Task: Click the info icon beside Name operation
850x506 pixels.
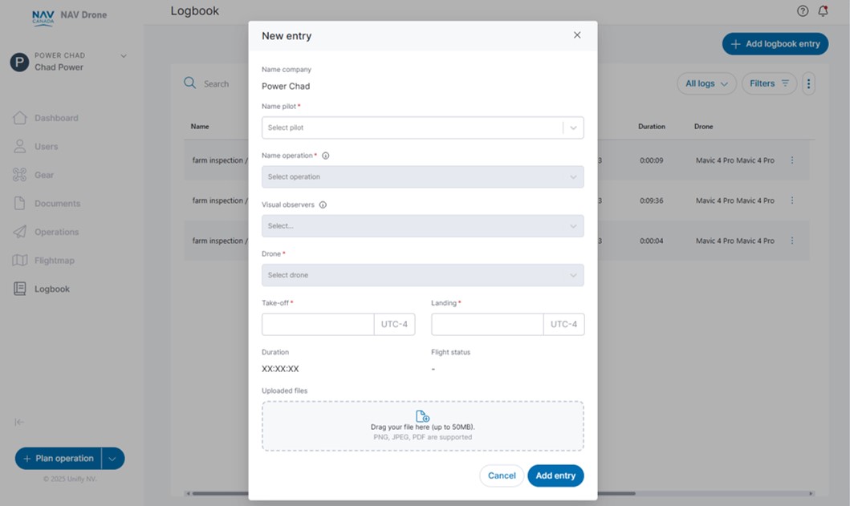Action: coord(326,156)
